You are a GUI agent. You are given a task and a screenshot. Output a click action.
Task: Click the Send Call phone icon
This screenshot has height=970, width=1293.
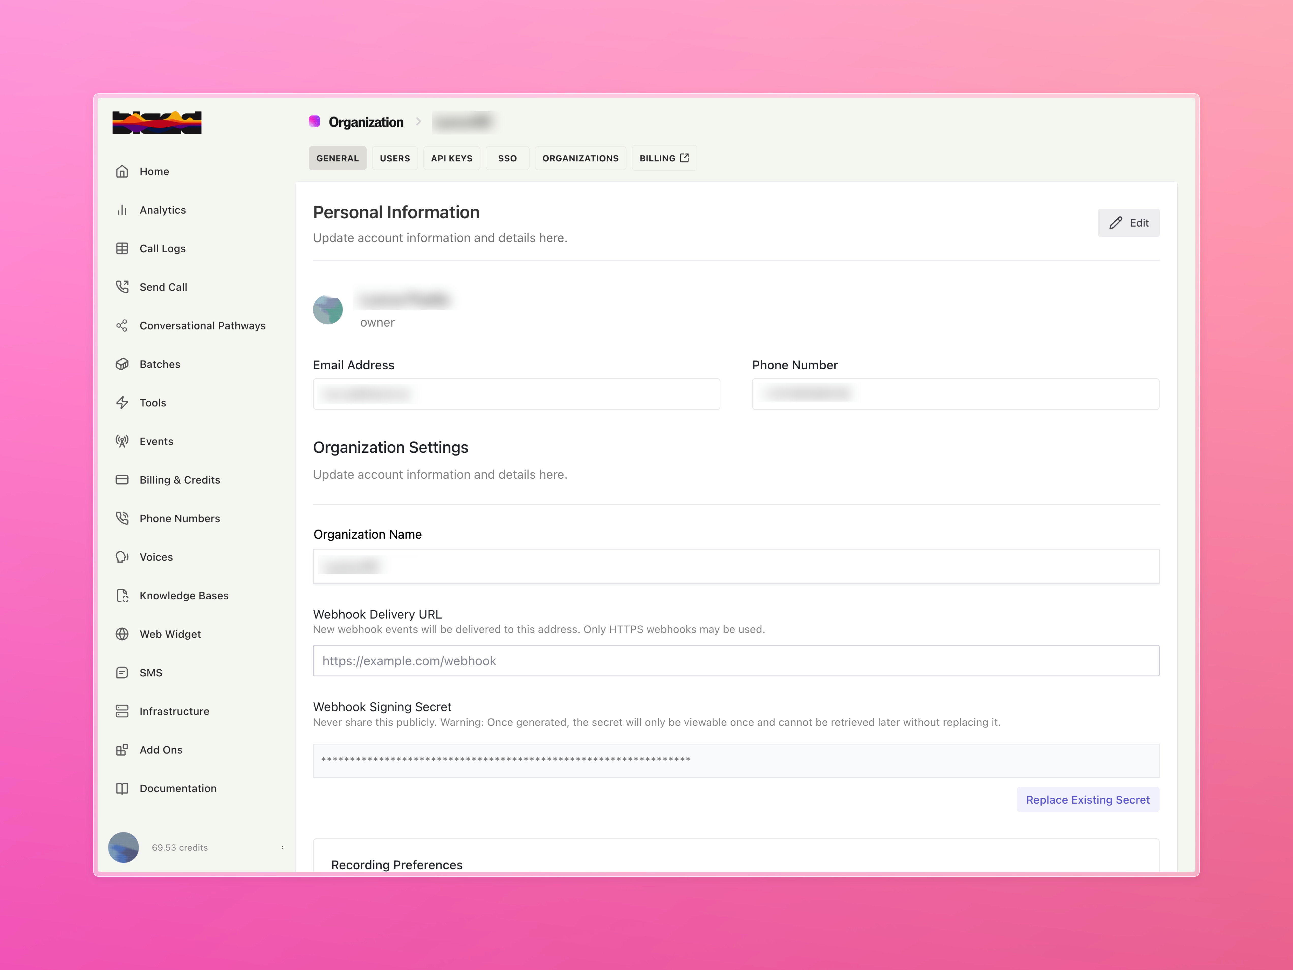coord(122,287)
